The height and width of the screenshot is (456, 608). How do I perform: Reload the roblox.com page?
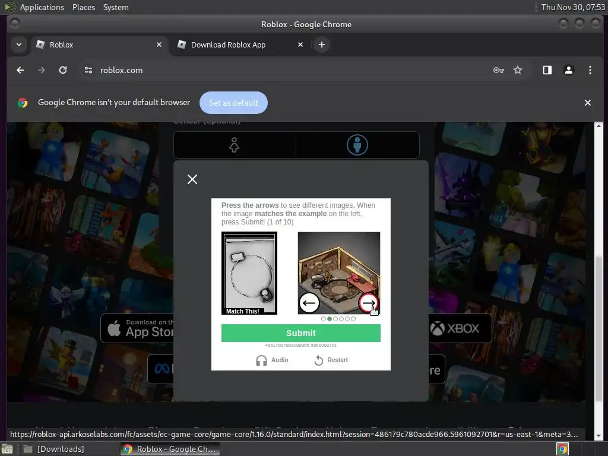(x=63, y=70)
